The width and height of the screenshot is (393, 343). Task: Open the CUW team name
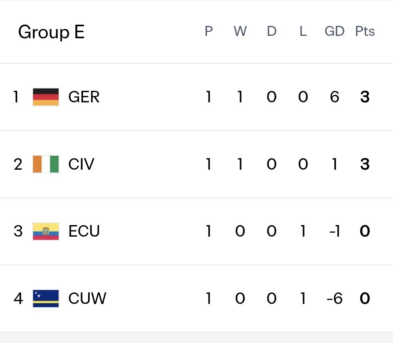[x=87, y=298]
